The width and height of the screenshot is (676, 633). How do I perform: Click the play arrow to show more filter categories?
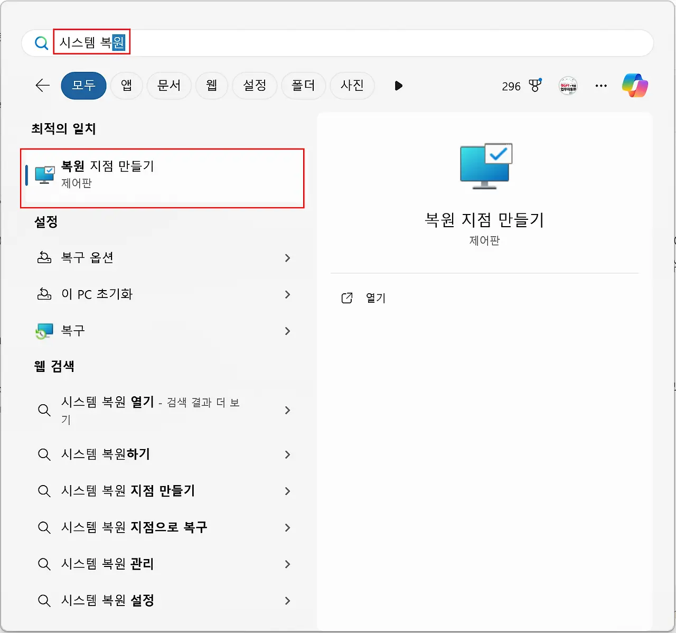398,86
